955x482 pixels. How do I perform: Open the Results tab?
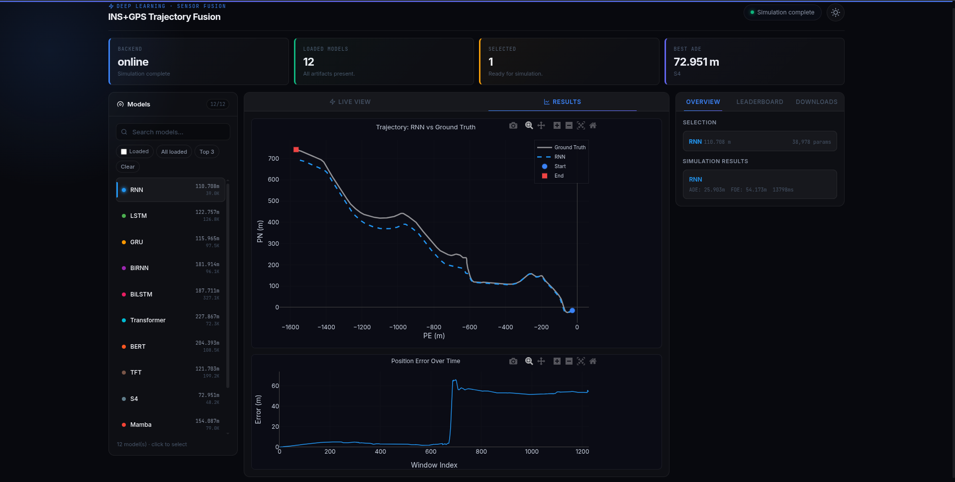pos(563,102)
